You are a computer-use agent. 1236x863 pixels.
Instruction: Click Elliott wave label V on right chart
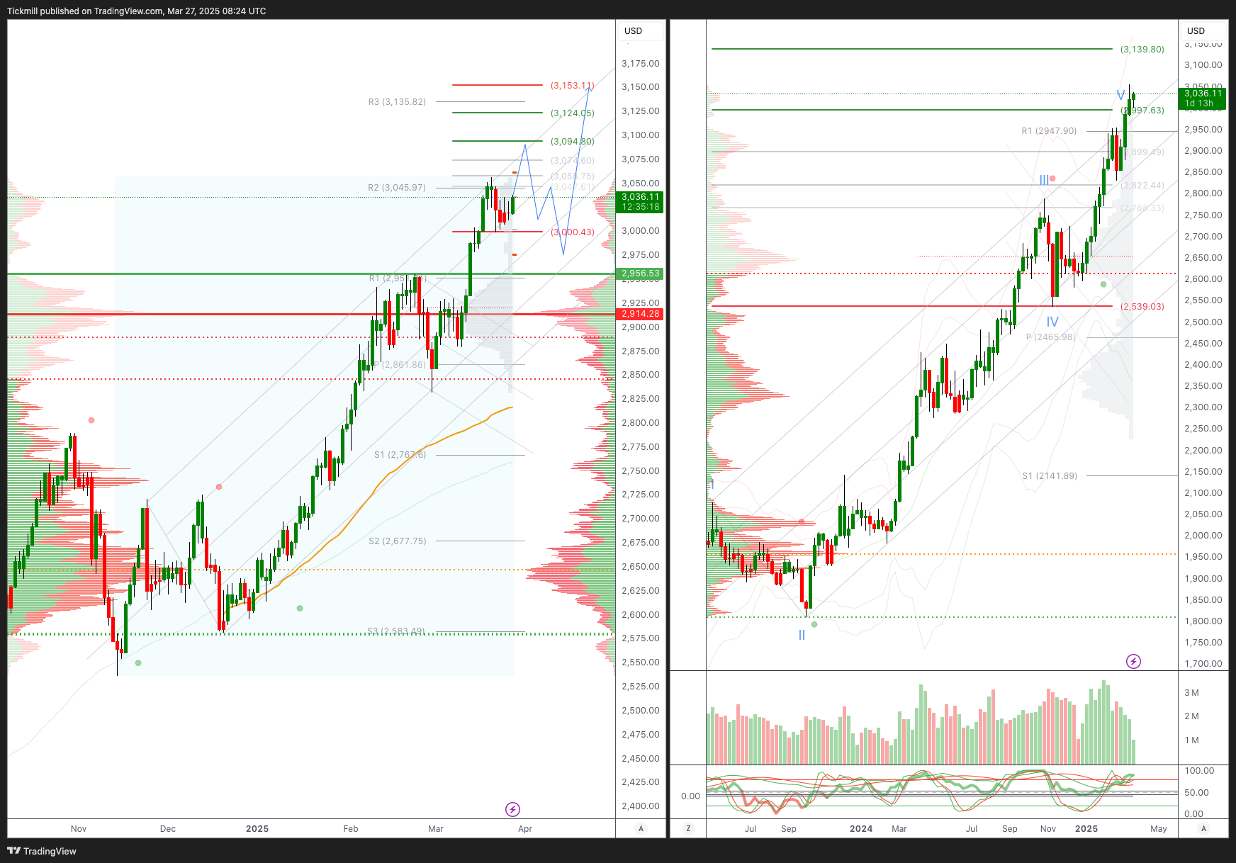pos(1120,96)
